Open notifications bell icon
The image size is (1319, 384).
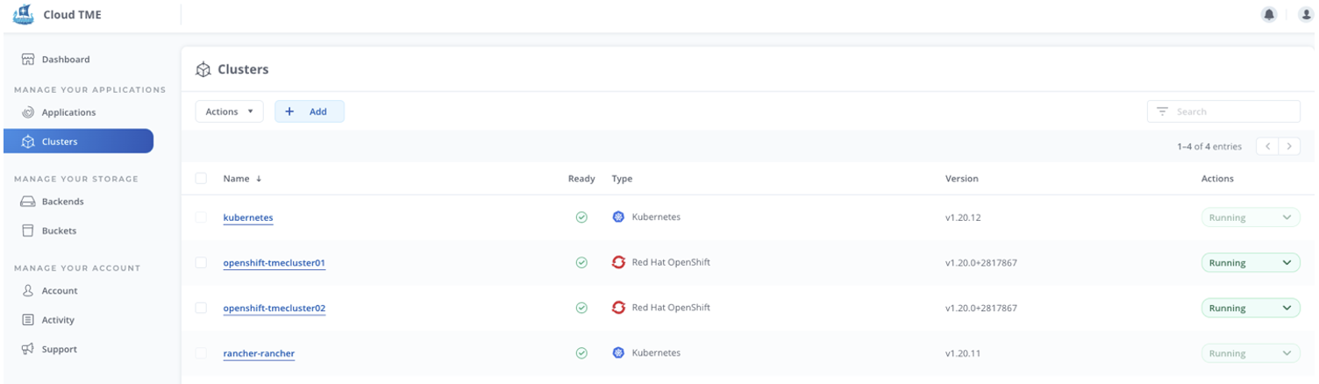[x=1269, y=14]
